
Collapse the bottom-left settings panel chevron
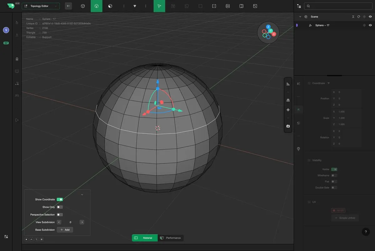tap(82, 195)
